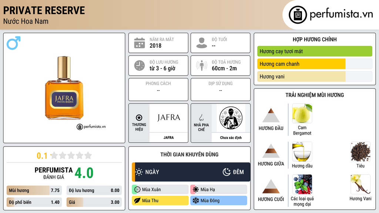Click the clock icon beside Độ lưu hương

pyautogui.click(x=140, y=65)
